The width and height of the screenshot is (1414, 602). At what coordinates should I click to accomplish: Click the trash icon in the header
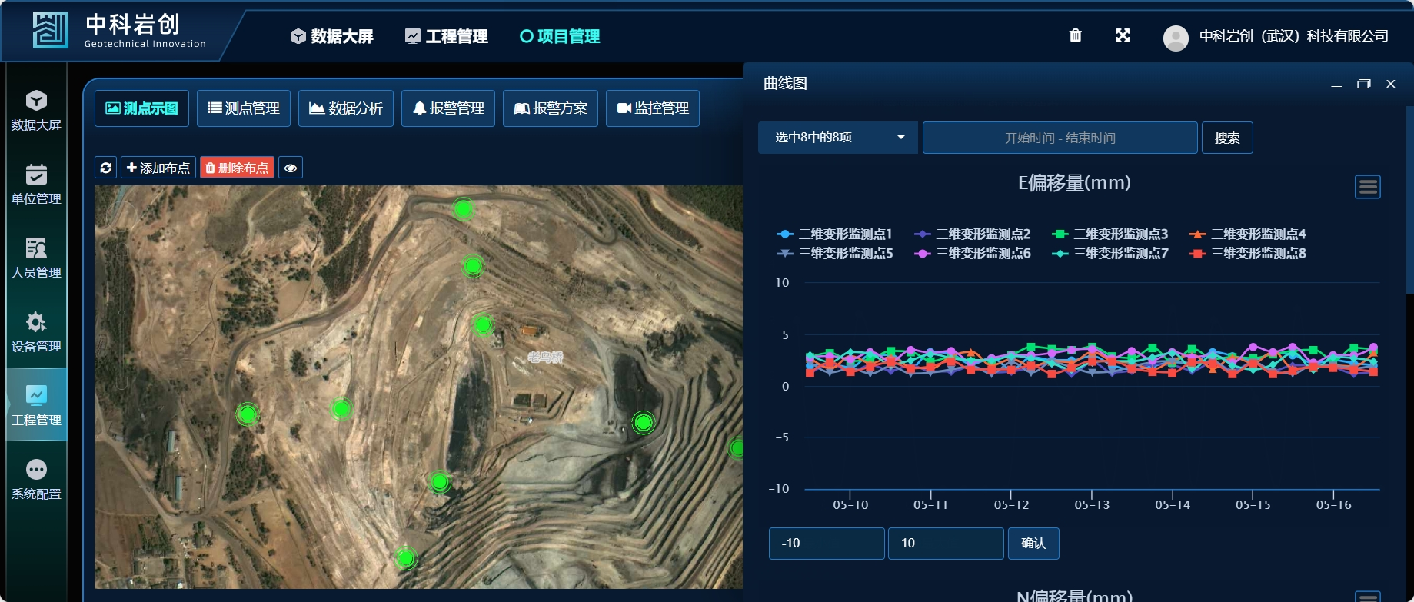pyautogui.click(x=1076, y=35)
